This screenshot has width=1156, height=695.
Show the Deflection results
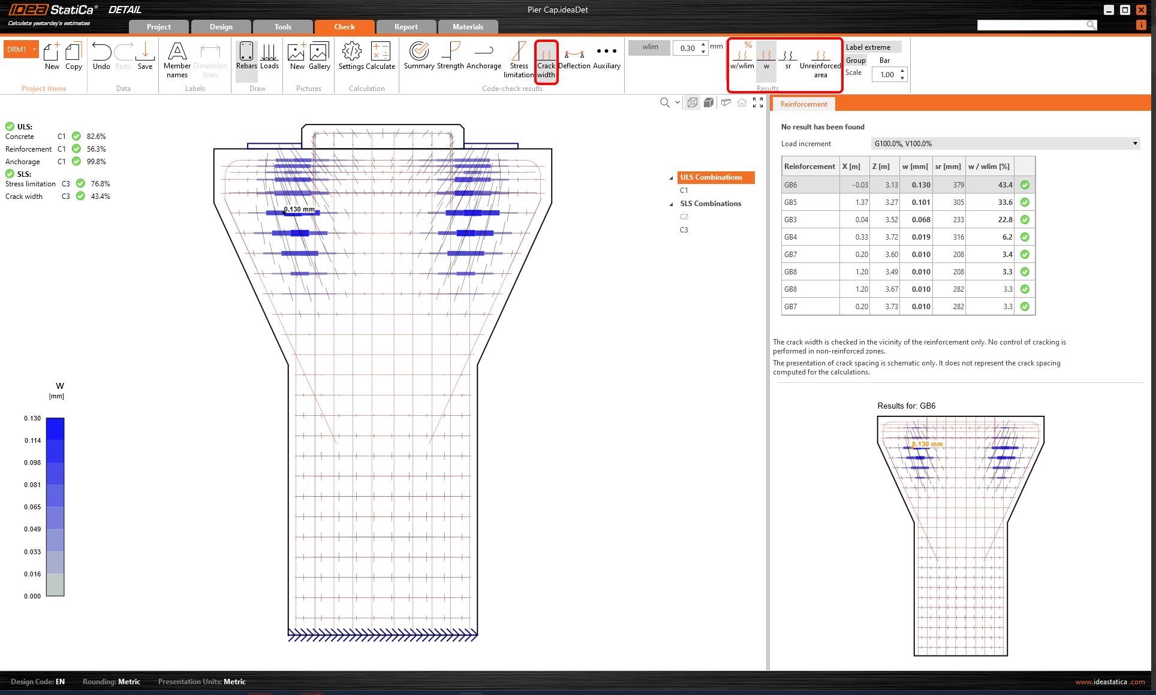pos(574,58)
